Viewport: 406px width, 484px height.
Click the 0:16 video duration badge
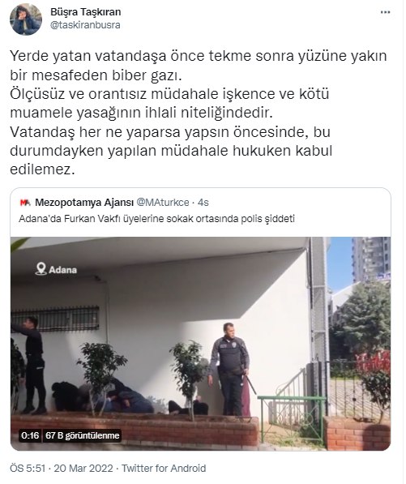click(x=30, y=435)
